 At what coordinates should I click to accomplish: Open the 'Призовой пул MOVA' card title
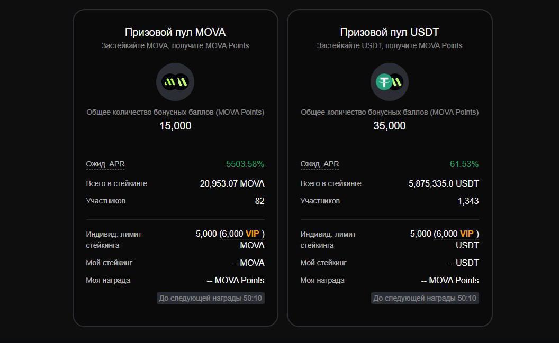click(175, 32)
